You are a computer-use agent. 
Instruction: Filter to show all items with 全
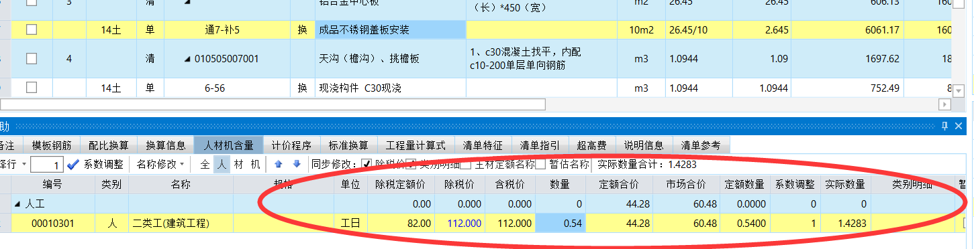(205, 164)
